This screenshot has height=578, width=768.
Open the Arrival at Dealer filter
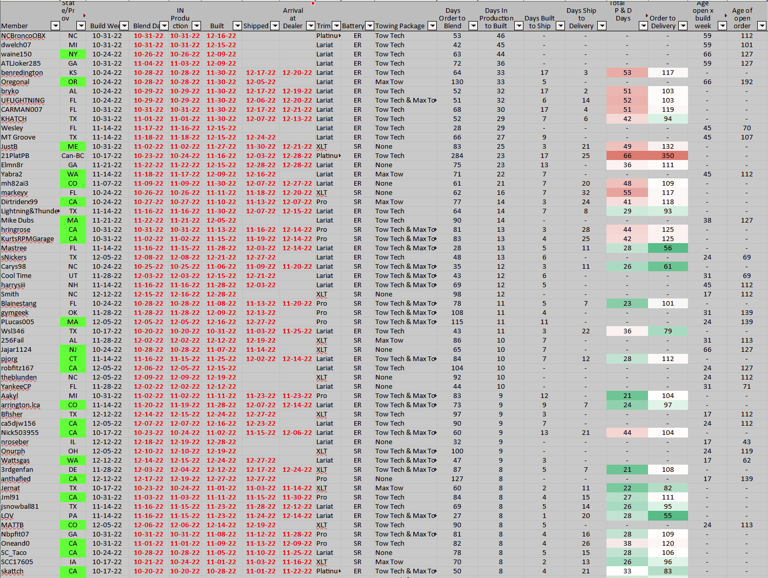[311, 26]
